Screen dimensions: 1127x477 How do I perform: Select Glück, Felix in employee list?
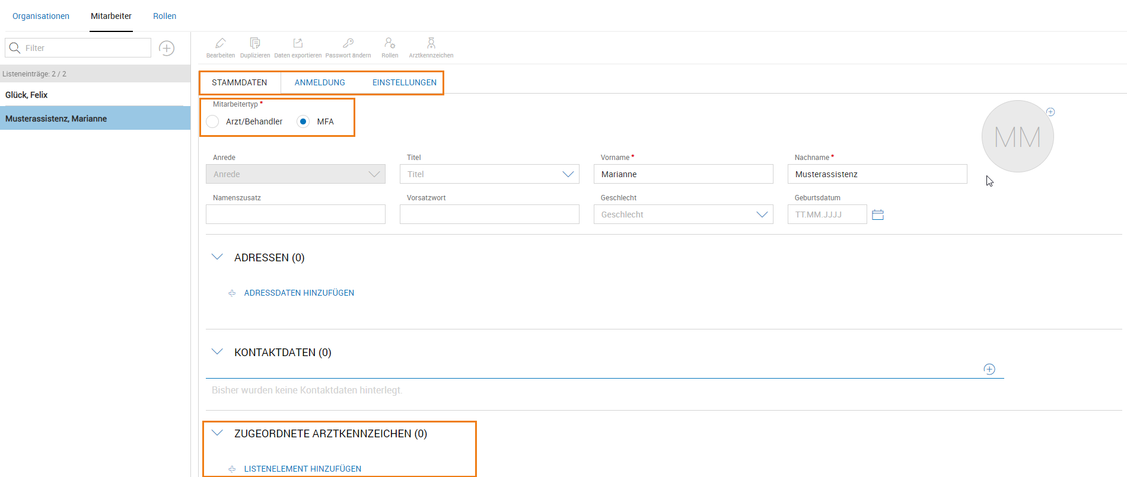[95, 95]
